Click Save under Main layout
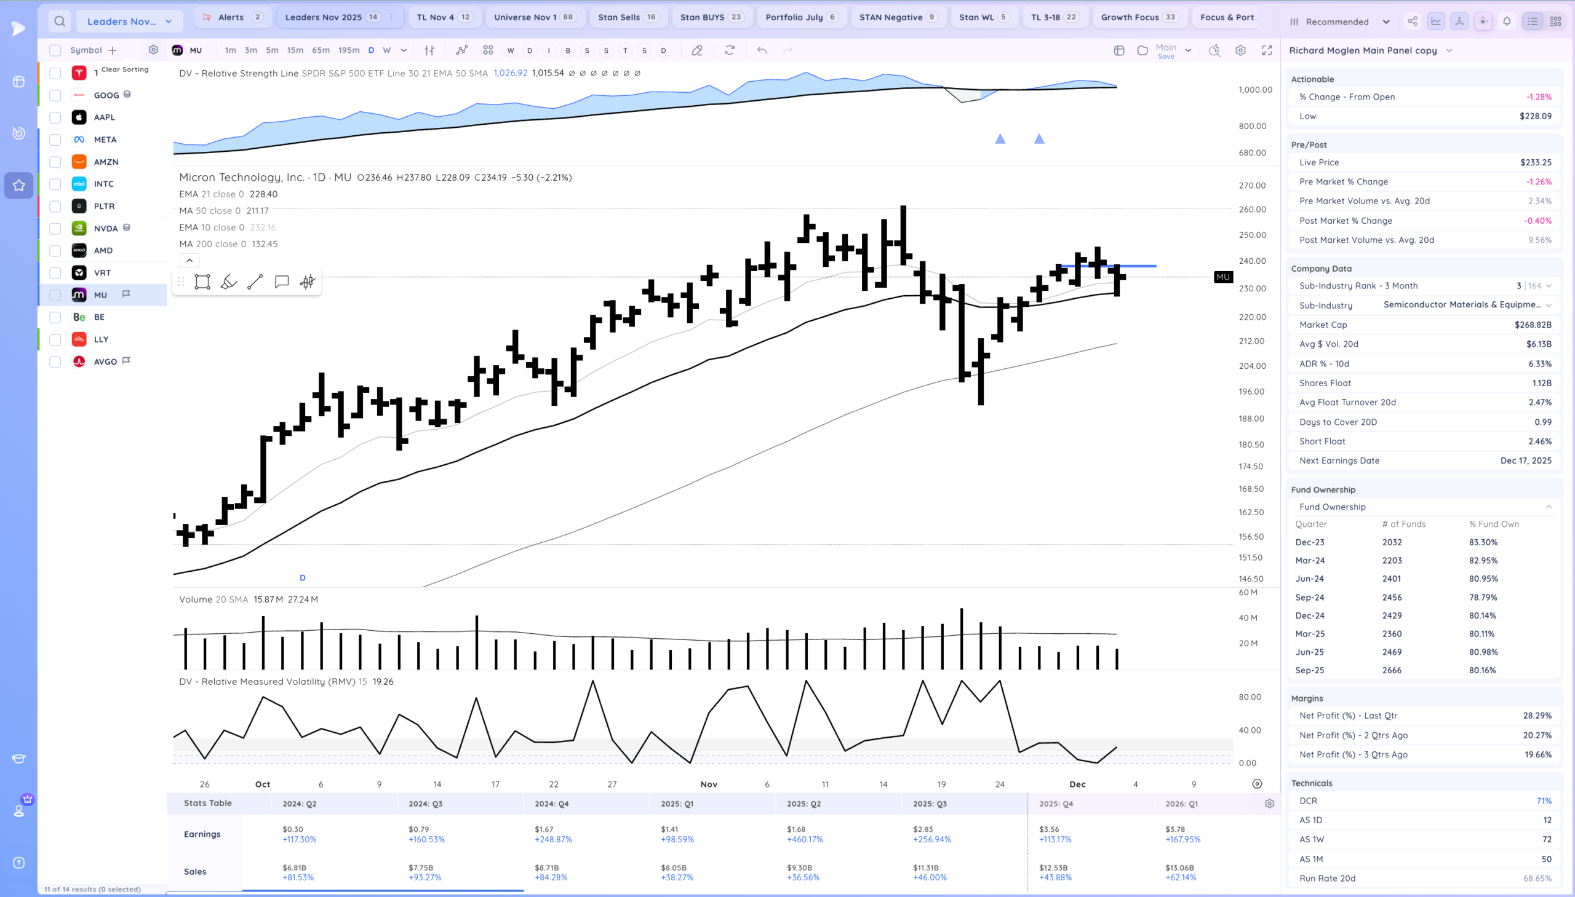1575x897 pixels. 1166,57
